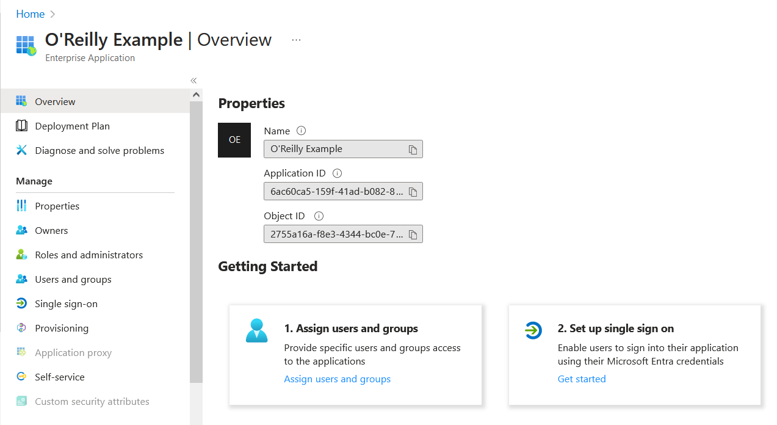Click the Users and groups icon
Screen dimensions: 777x425
point(21,279)
